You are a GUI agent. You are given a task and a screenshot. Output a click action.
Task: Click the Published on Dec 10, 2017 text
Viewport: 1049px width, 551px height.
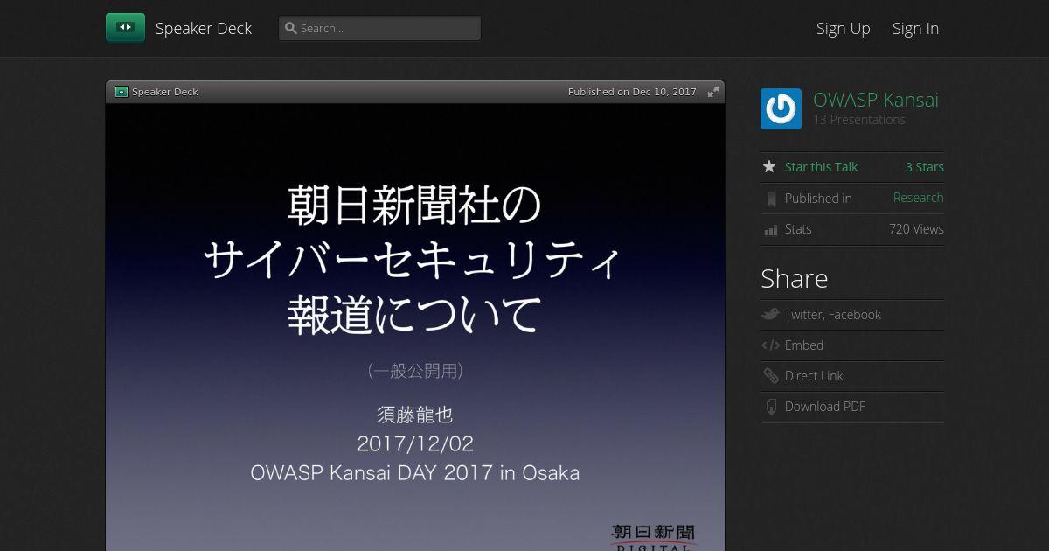click(x=632, y=92)
